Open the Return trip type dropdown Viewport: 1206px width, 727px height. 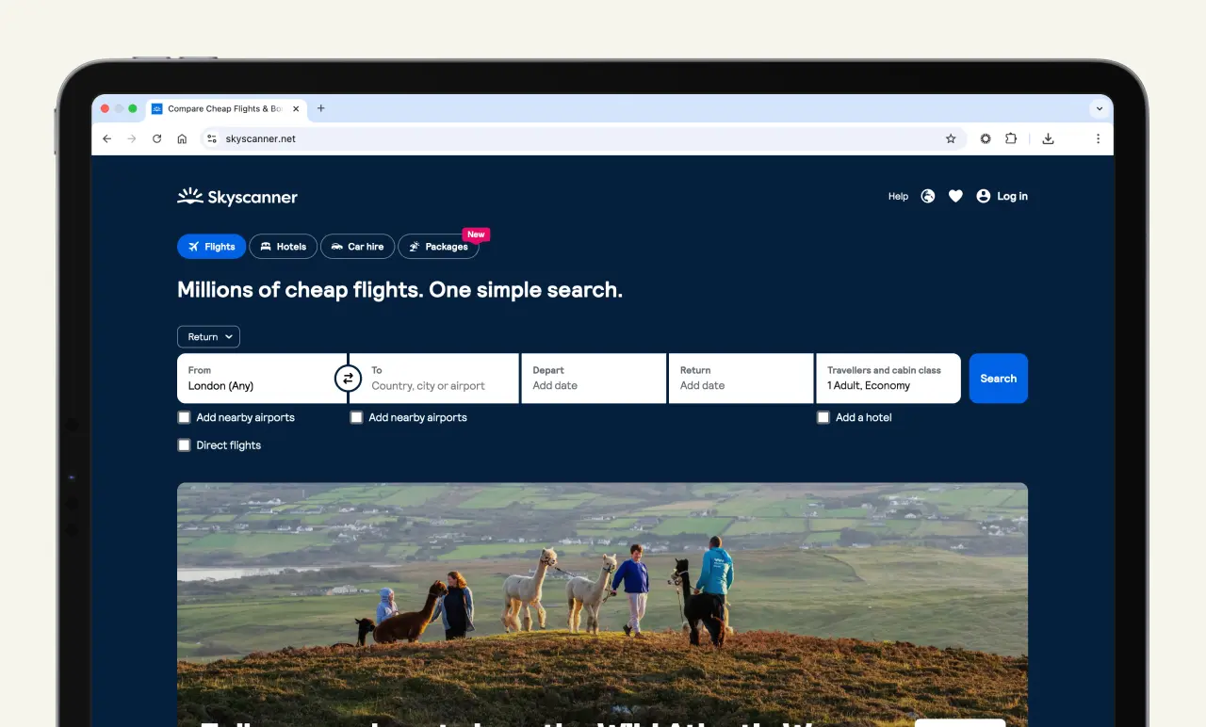click(x=208, y=336)
